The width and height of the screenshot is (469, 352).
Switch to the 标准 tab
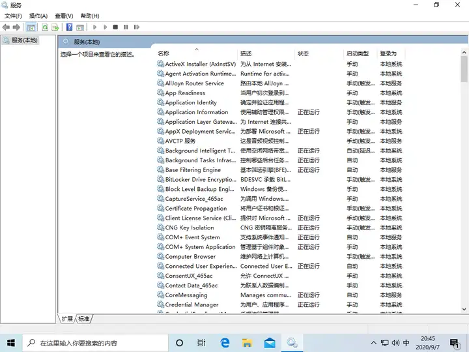click(x=84, y=319)
